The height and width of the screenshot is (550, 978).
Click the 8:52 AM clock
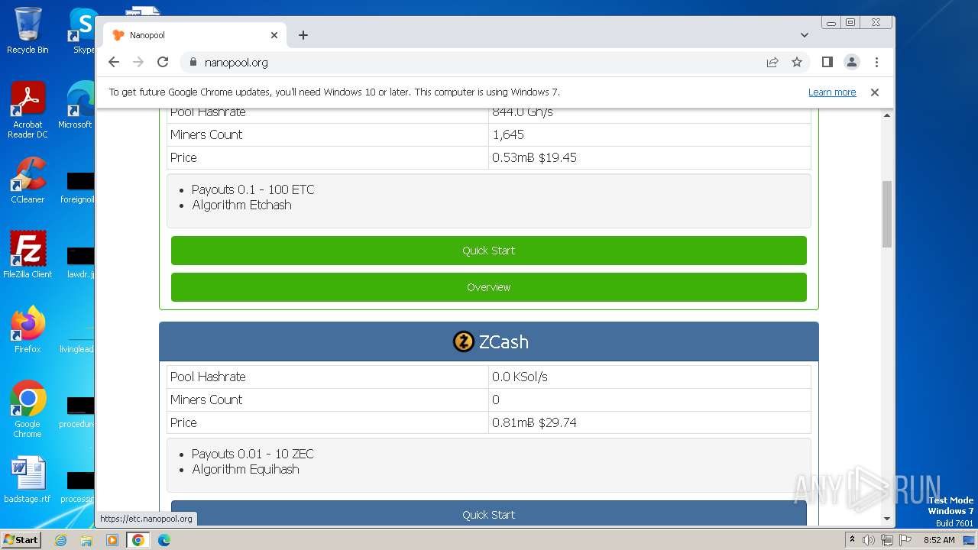939,540
